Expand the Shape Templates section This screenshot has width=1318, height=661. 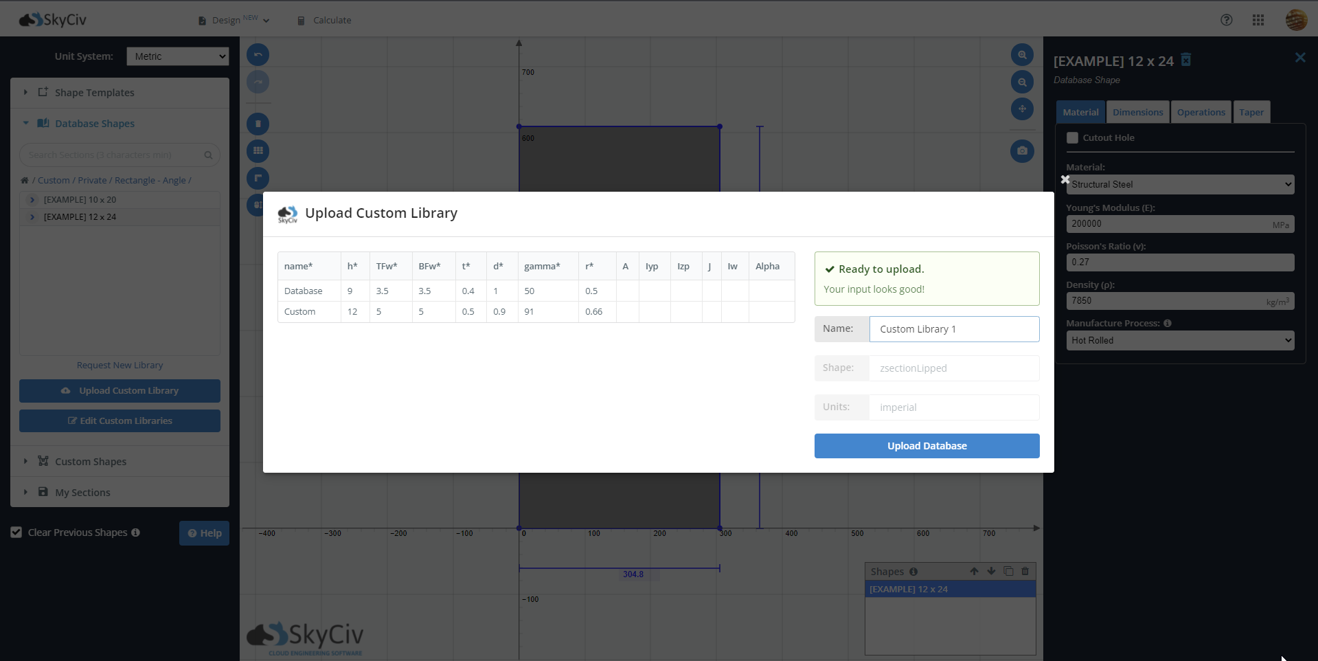coord(94,93)
